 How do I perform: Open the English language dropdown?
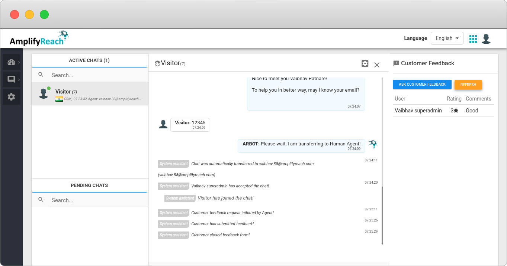[x=447, y=38]
